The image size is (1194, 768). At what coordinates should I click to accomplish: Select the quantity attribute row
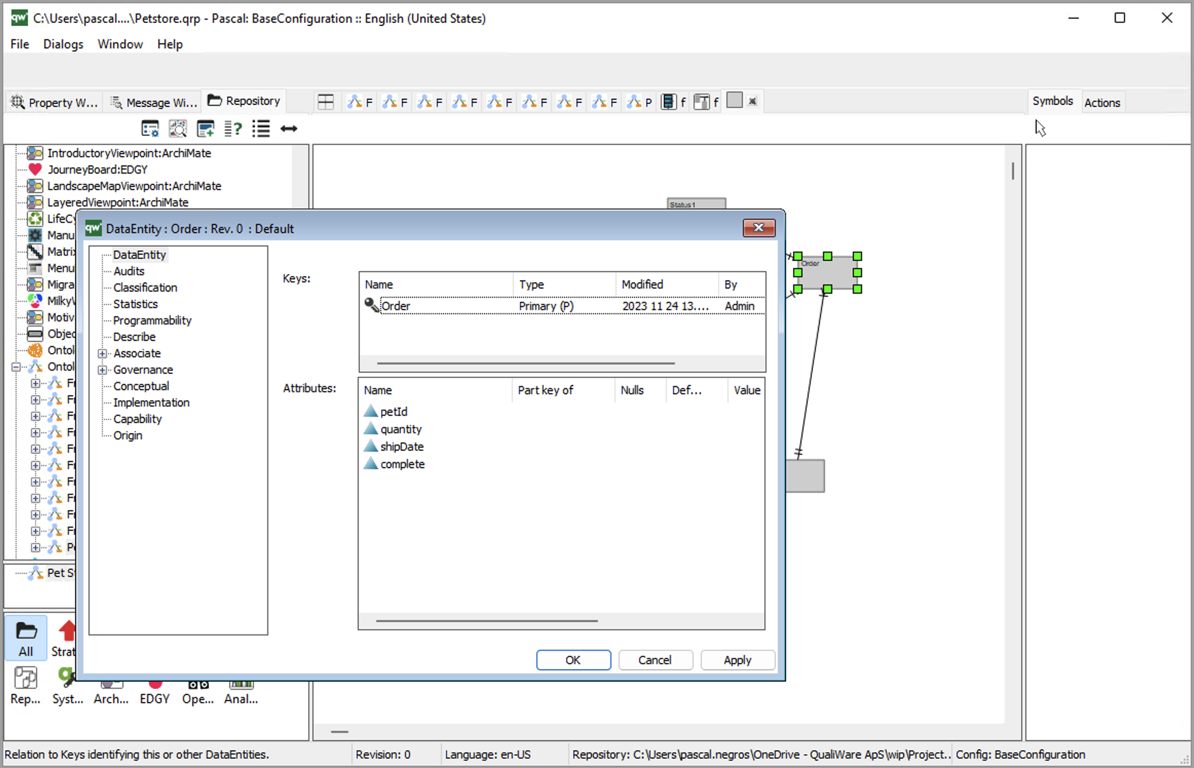562,429
